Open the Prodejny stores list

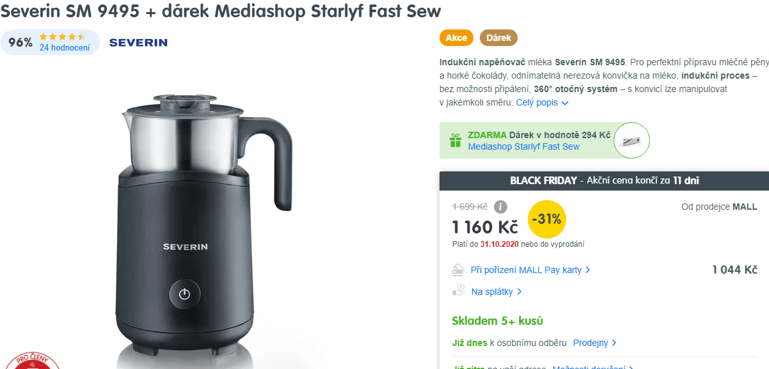pos(594,343)
